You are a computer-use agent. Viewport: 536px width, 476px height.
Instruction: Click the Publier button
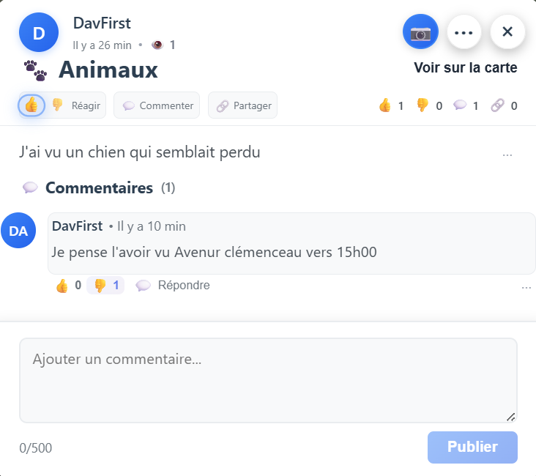[x=472, y=447]
